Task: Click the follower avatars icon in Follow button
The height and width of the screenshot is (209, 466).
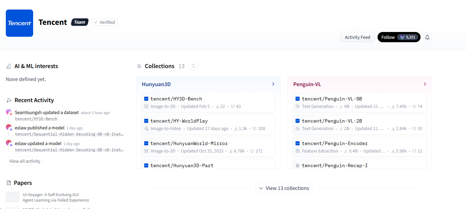Action: point(402,37)
